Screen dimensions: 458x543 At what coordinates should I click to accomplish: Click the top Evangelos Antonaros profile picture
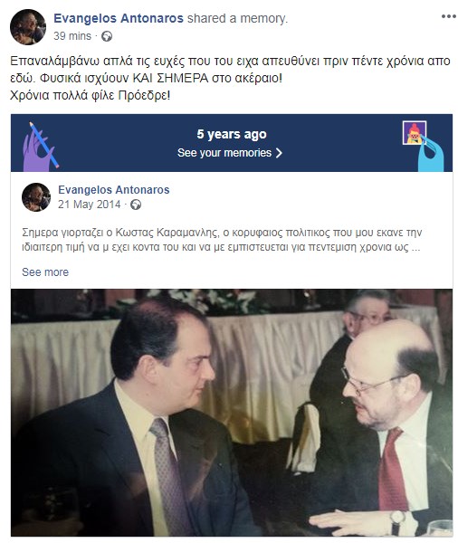click(x=28, y=27)
